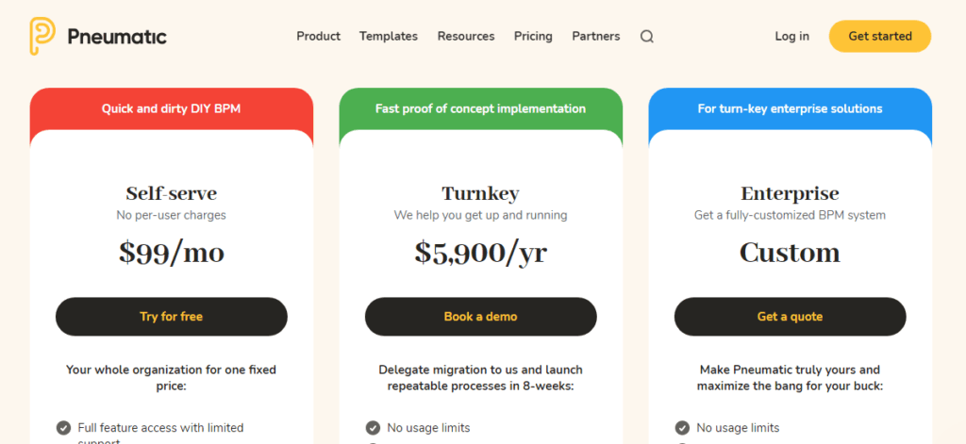This screenshot has height=444, width=966.
Task: Open the Templates menu
Action: point(388,37)
